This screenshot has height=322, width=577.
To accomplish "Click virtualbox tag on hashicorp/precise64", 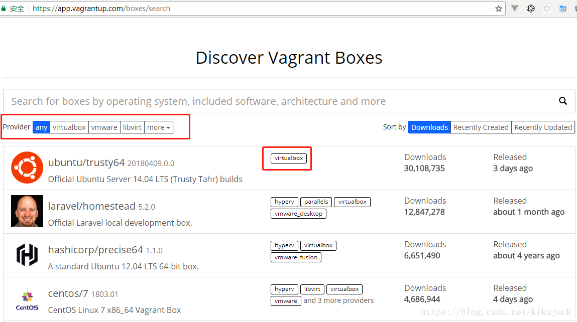I will pyautogui.click(x=318, y=246).
